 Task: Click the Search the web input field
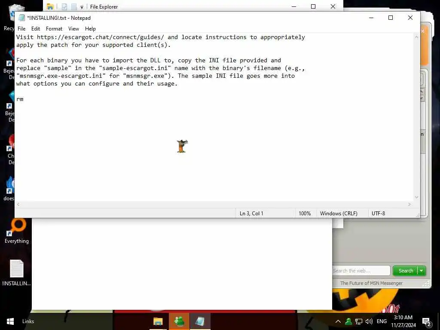click(x=361, y=271)
